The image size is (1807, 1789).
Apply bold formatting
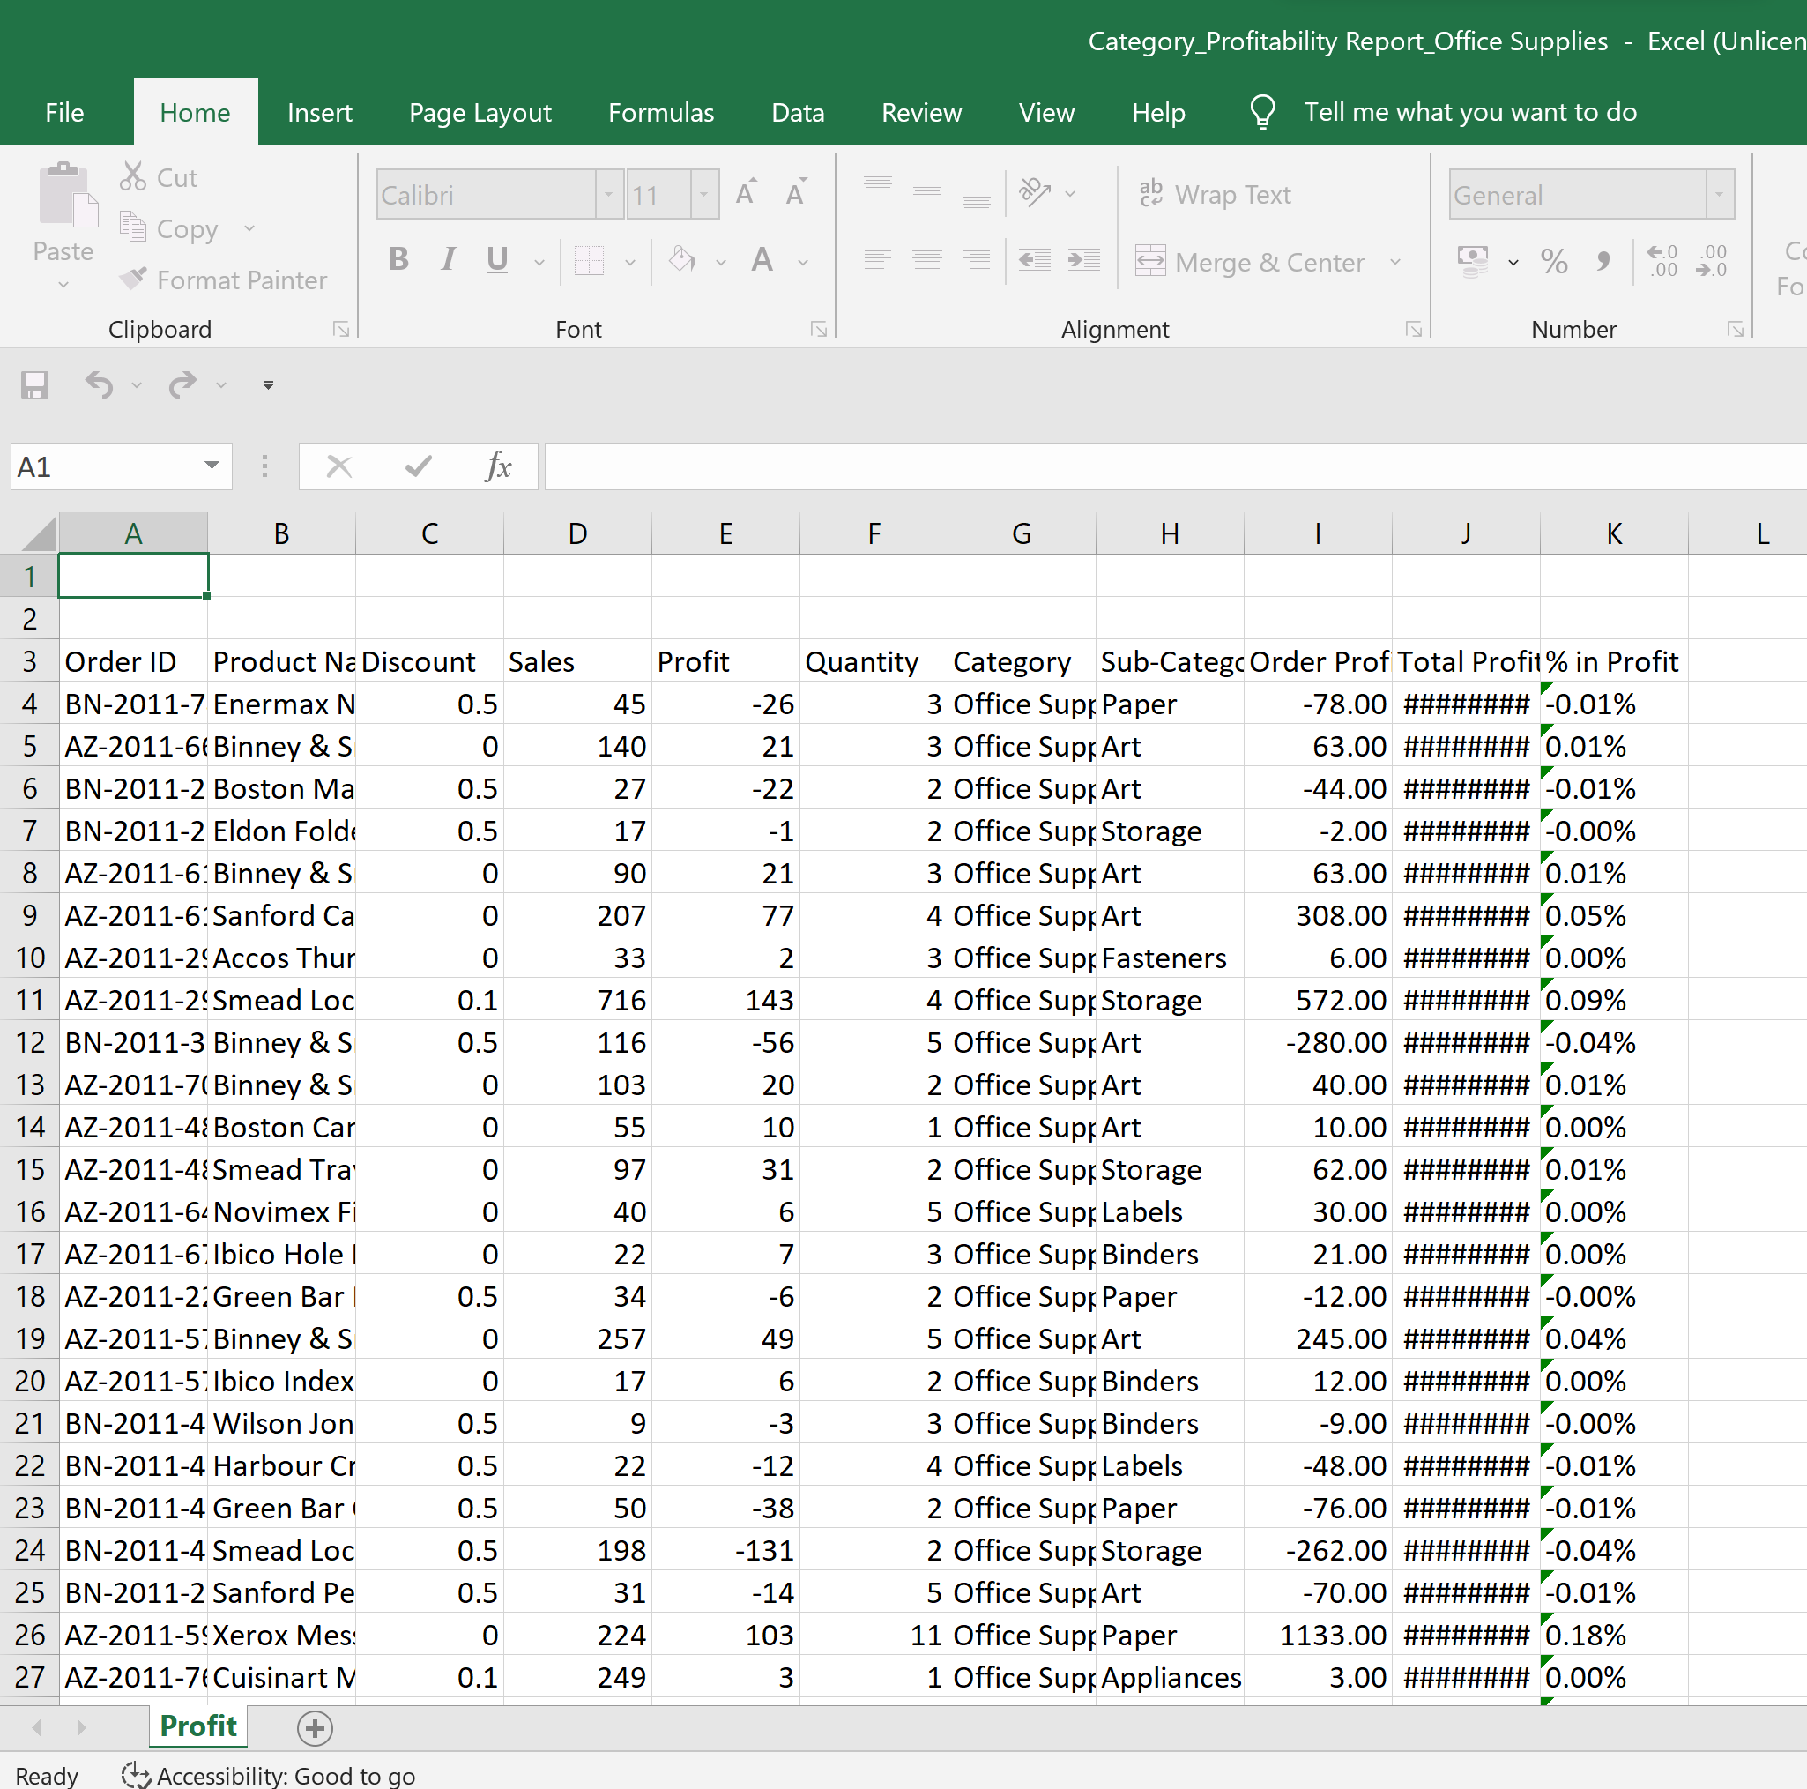398,260
